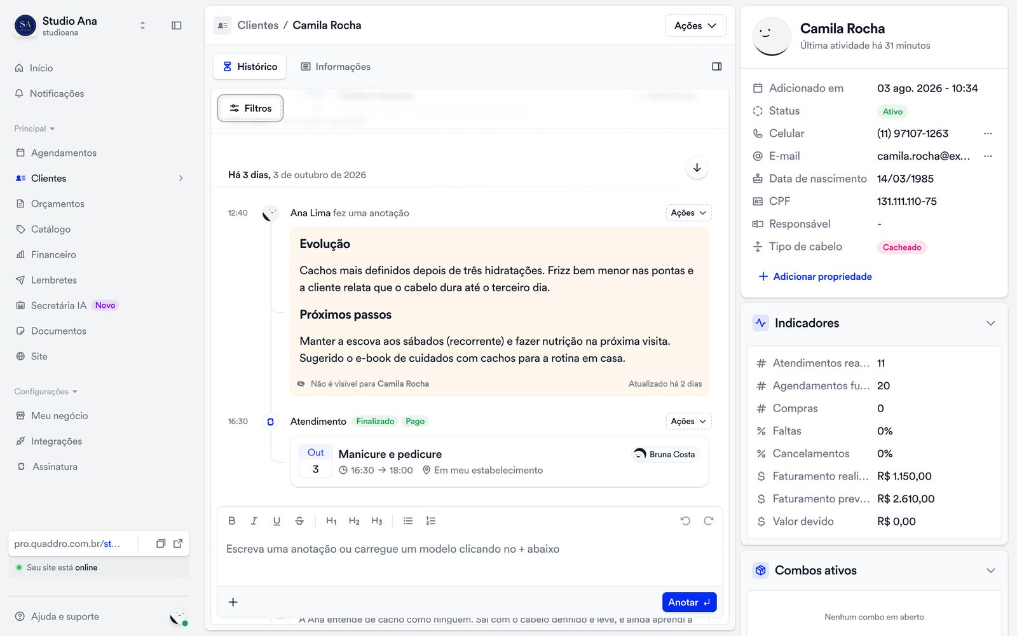Insert a bulleted list
The height and width of the screenshot is (636, 1017).
click(x=408, y=521)
